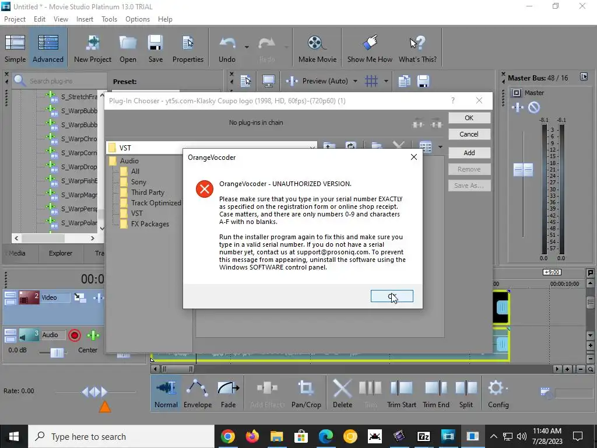The height and width of the screenshot is (448, 597).
Task: Open Insert menu
Action: [85, 19]
